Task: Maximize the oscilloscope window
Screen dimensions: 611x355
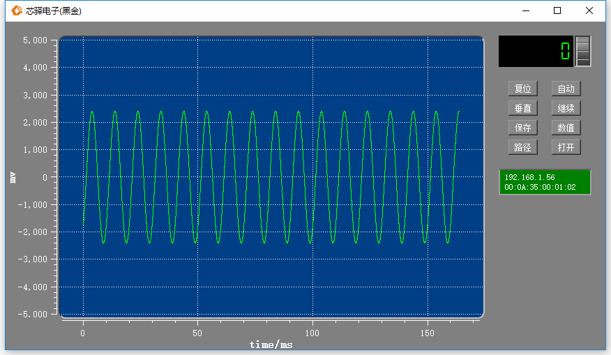Action: [x=557, y=10]
